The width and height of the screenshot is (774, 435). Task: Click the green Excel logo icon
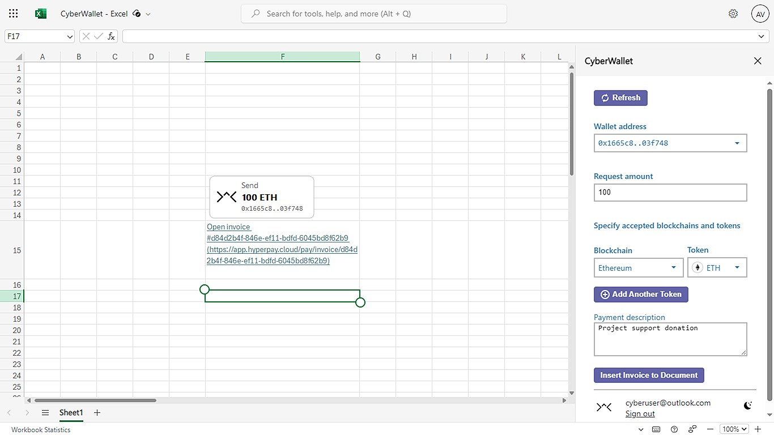(x=41, y=14)
